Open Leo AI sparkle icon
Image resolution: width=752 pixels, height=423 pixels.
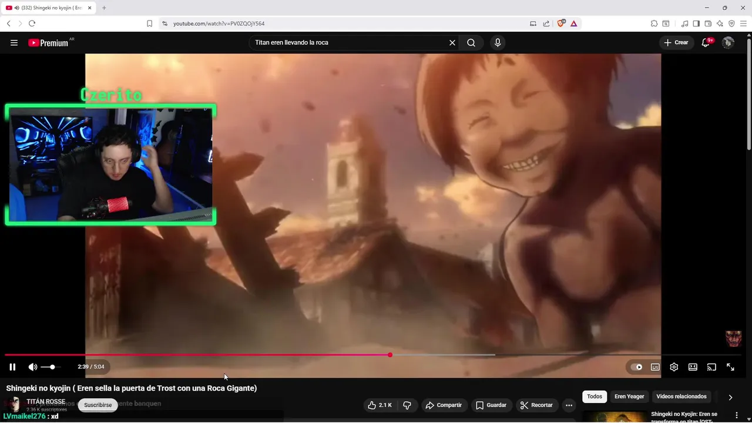tap(720, 23)
